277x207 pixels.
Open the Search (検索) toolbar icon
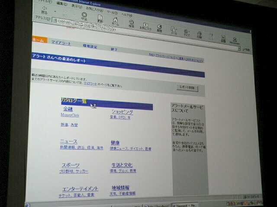click(131, 24)
